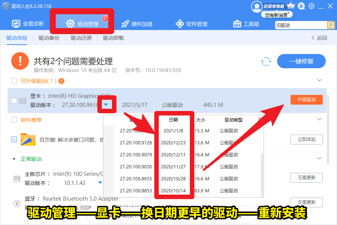Click the 软件管理 flower icon

click(x=180, y=24)
